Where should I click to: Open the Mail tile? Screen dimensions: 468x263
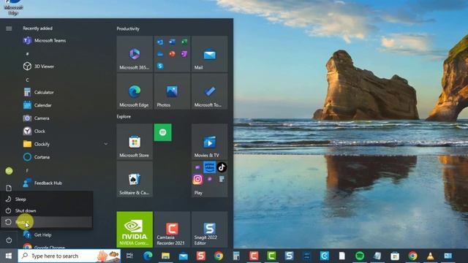[x=210, y=54]
